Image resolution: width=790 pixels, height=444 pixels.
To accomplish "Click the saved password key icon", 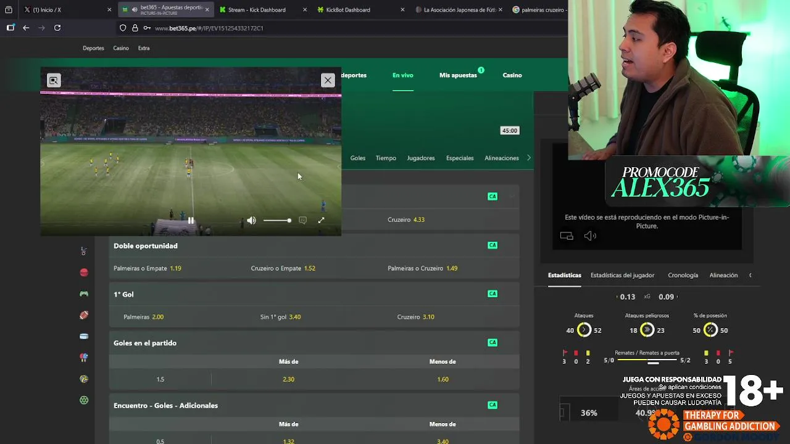I will [146, 28].
